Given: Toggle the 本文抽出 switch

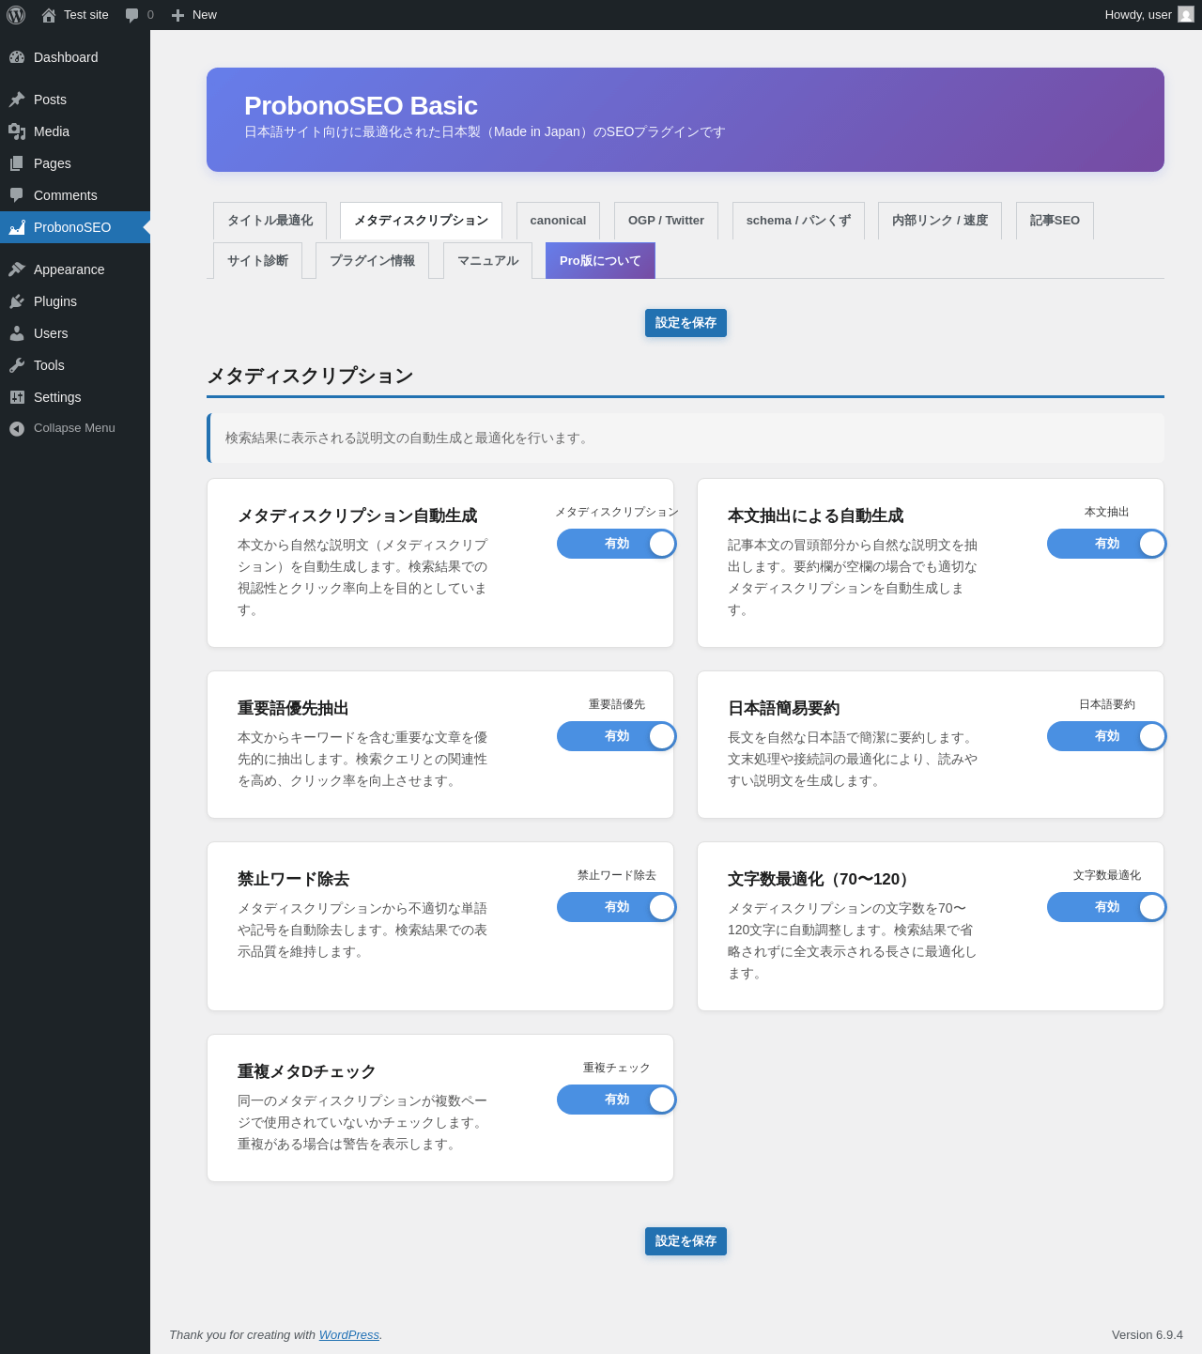Looking at the screenshot, I should click(1107, 544).
